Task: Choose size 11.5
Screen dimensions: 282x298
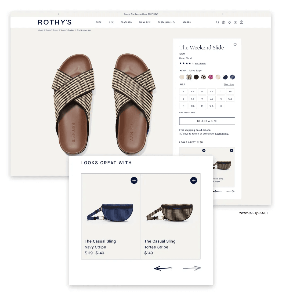Action: click(x=193, y=106)
